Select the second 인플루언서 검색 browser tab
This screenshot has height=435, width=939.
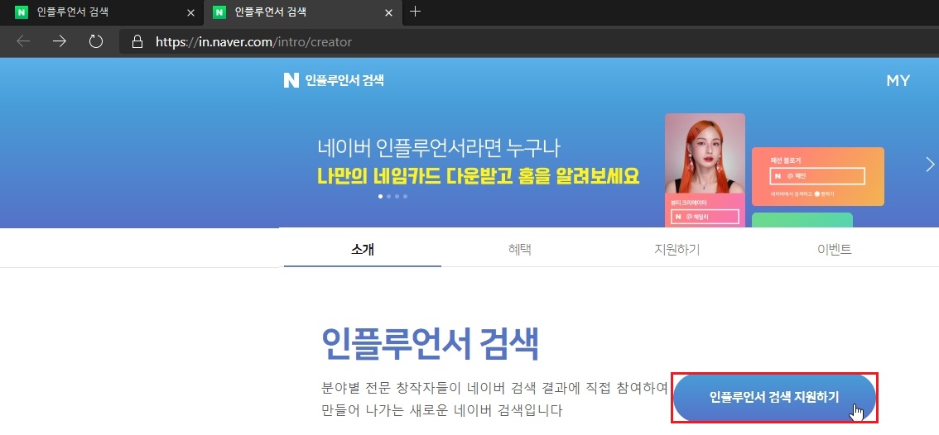(304, 12)
